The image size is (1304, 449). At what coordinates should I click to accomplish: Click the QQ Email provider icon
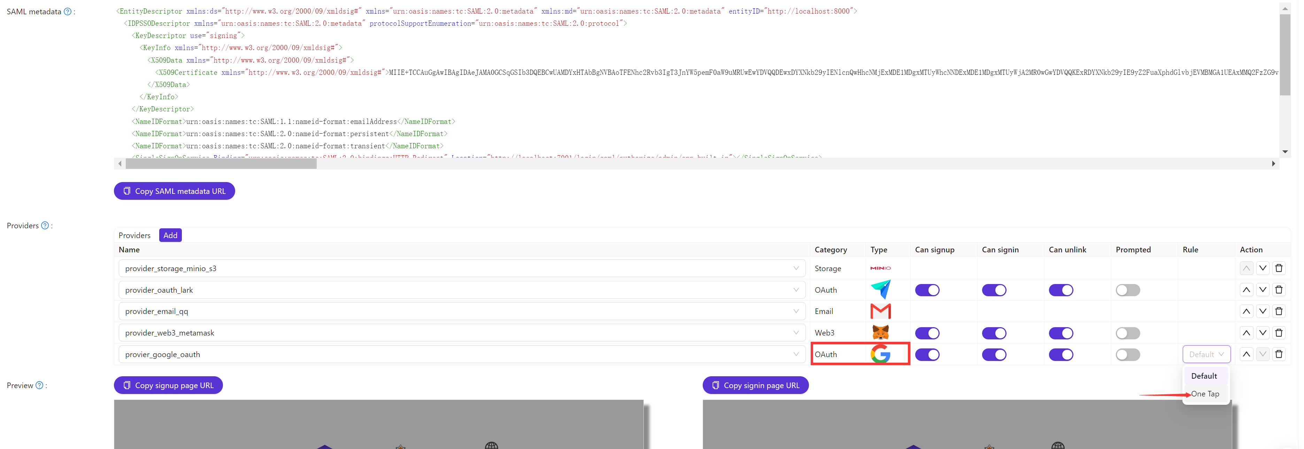point(880,311)
